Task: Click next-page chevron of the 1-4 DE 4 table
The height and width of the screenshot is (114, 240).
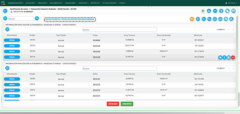Action: (233, 29)
